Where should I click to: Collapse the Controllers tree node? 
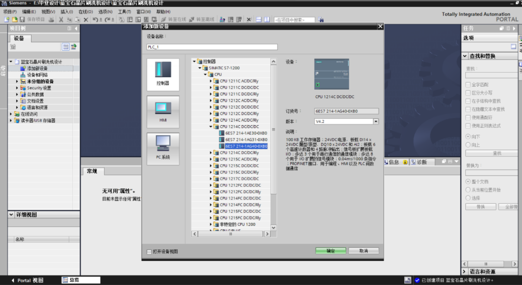[x=194, y=61]
